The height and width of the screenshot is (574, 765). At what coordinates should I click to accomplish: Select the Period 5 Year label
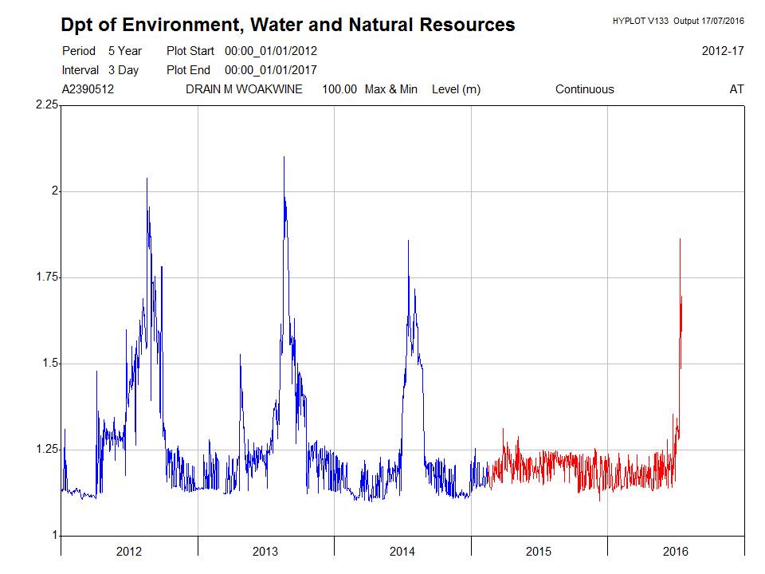[x=102, y=51]
